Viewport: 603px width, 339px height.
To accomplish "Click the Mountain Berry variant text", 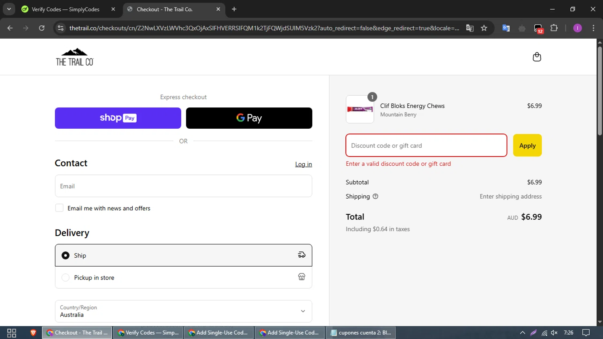I will pyautogui.click(x=398, y=115).
